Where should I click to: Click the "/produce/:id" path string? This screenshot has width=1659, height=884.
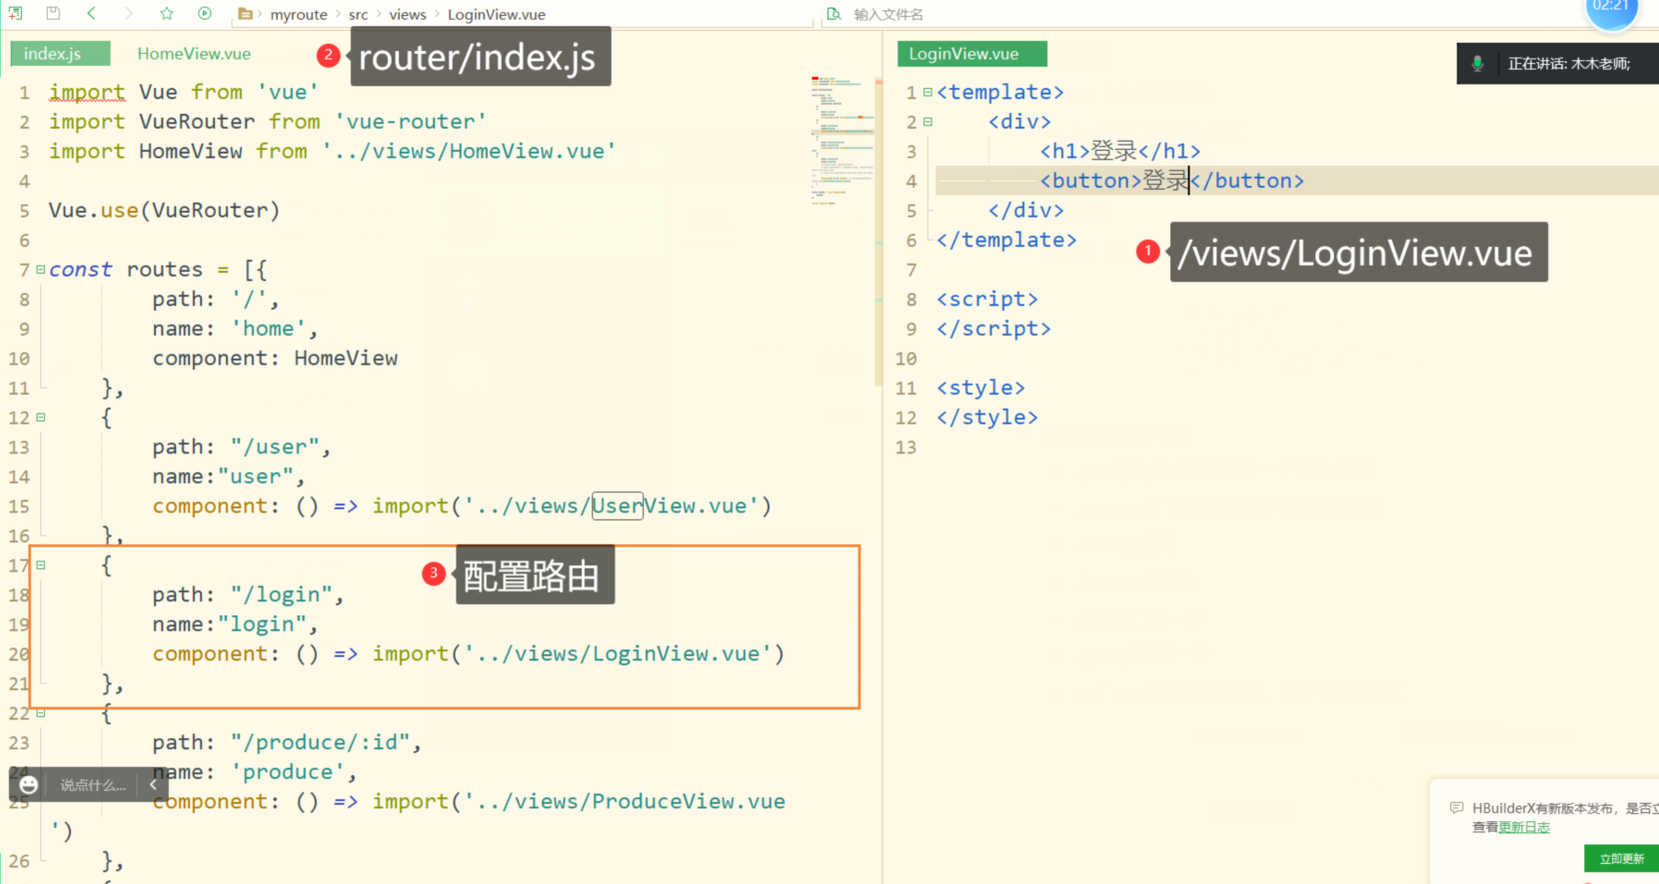320,743
